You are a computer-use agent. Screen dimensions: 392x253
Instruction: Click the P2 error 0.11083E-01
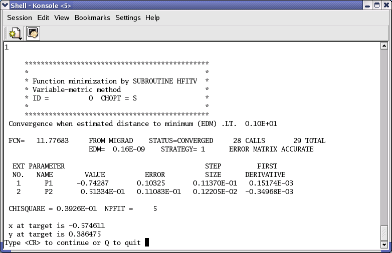pos(159,191)
